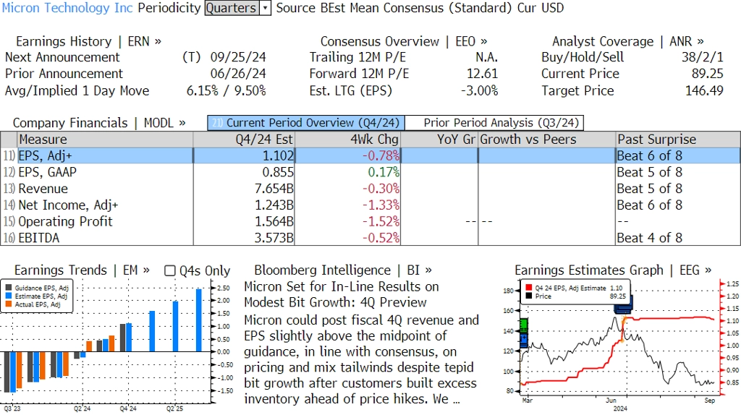Click Beat 4 of 8 for EBITDA
Image resolution: width=741 pixels, height=415 pixels.
click(x=650, y=238)
